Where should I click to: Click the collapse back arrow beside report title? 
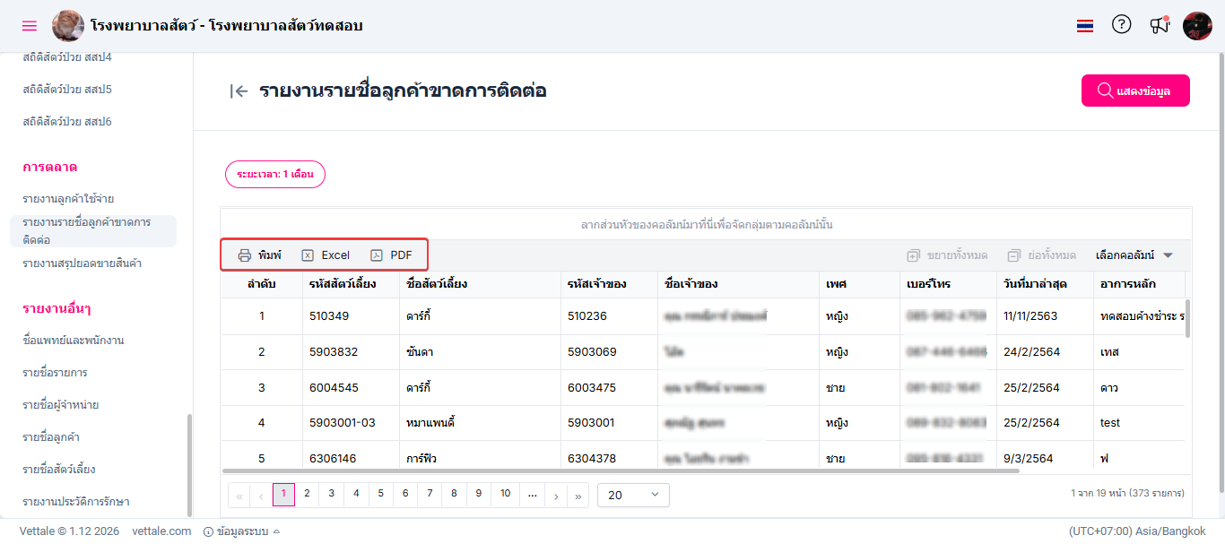(239, 91)
